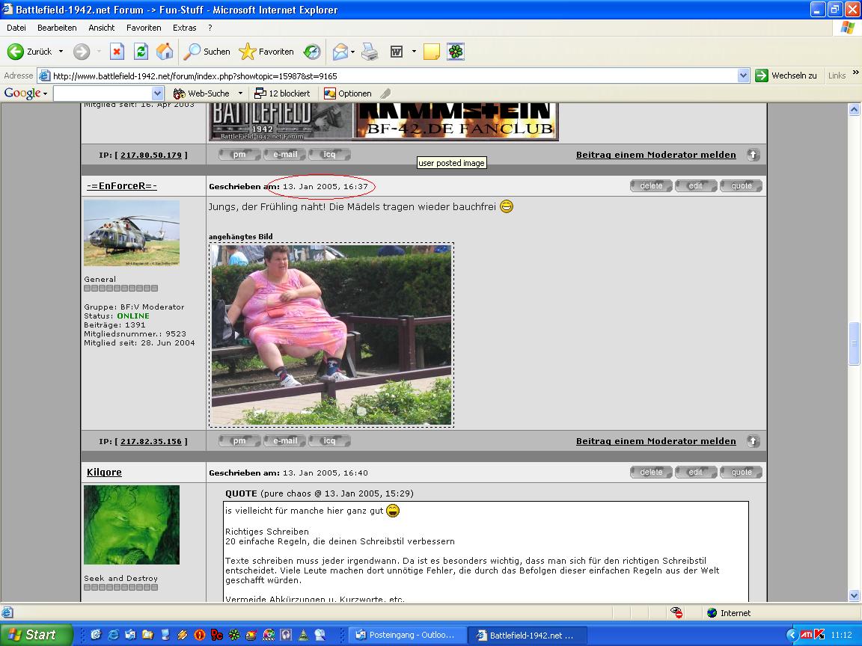Viewport: 862px width, 646px height.
Task: Go back with the Zurück arrow
Action: [x=30, y=52]
